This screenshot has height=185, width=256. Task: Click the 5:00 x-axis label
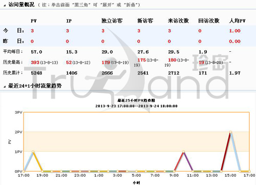(136, 175)
